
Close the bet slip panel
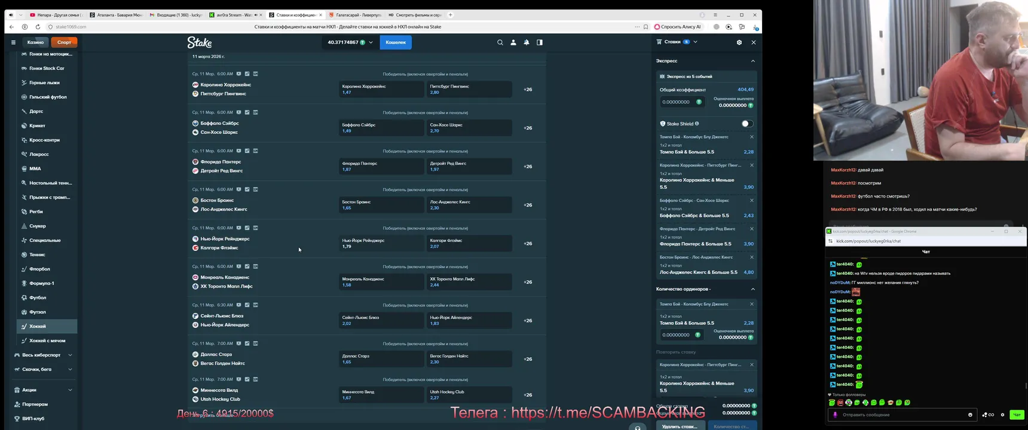pyautogui.click(x=754, y=42)
